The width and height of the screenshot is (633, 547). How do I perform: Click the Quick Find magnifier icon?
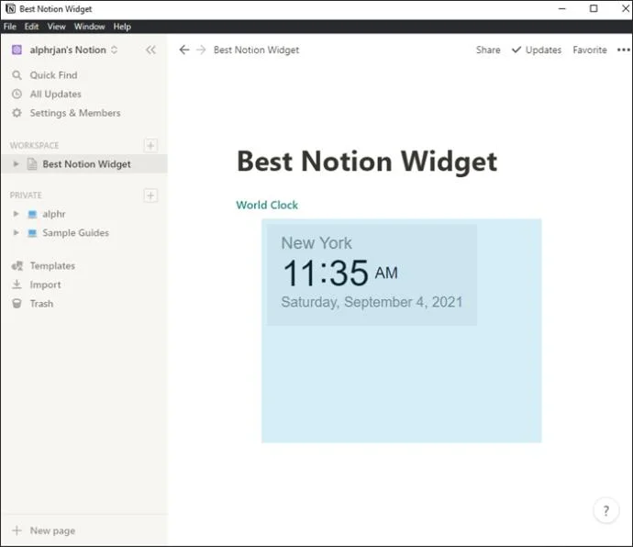point(17,75)
